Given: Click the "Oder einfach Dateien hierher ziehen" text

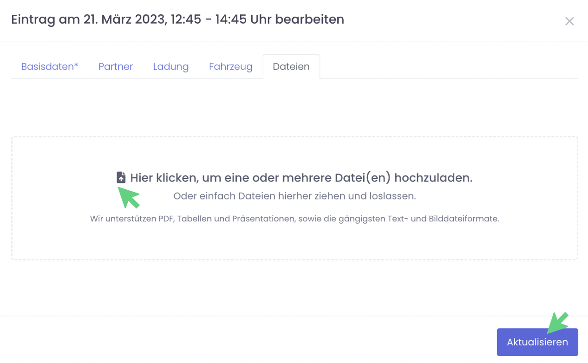Looking at the screenshot, I should (294, 196).
